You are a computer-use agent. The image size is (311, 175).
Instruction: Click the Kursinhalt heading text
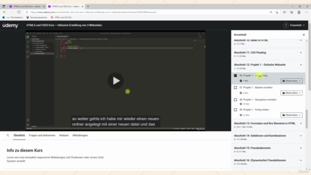tap(240, 35)
